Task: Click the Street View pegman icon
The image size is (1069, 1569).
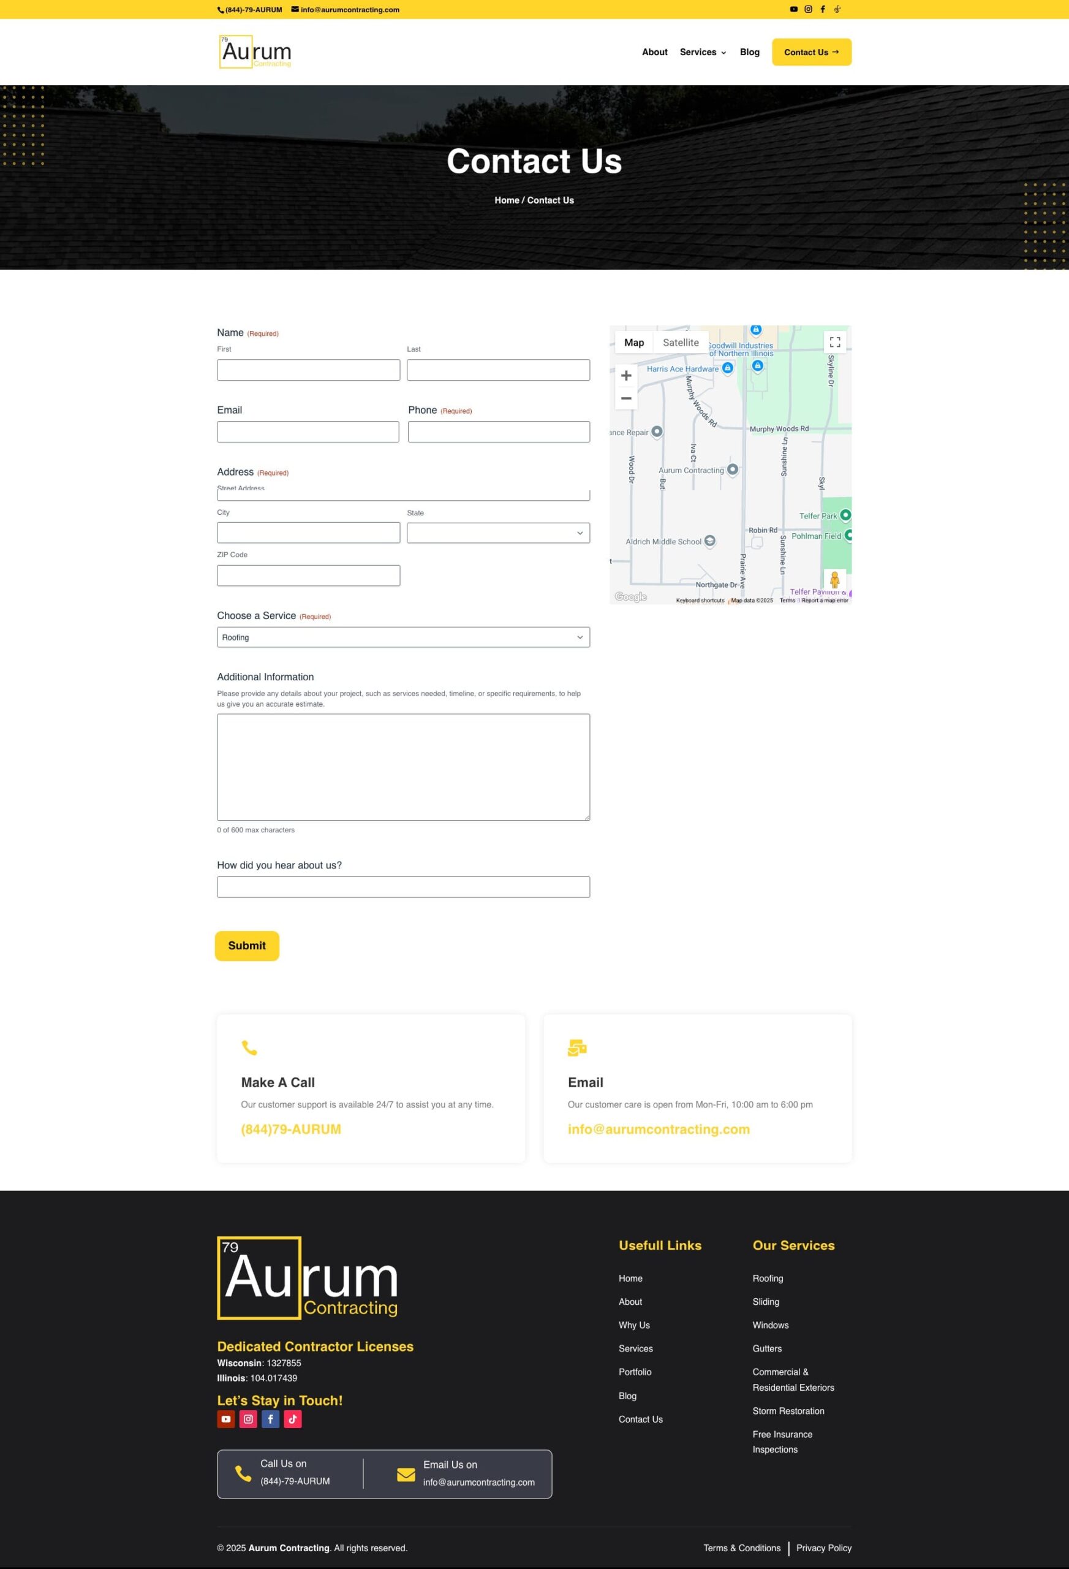Action: click(x=835, y=580)
